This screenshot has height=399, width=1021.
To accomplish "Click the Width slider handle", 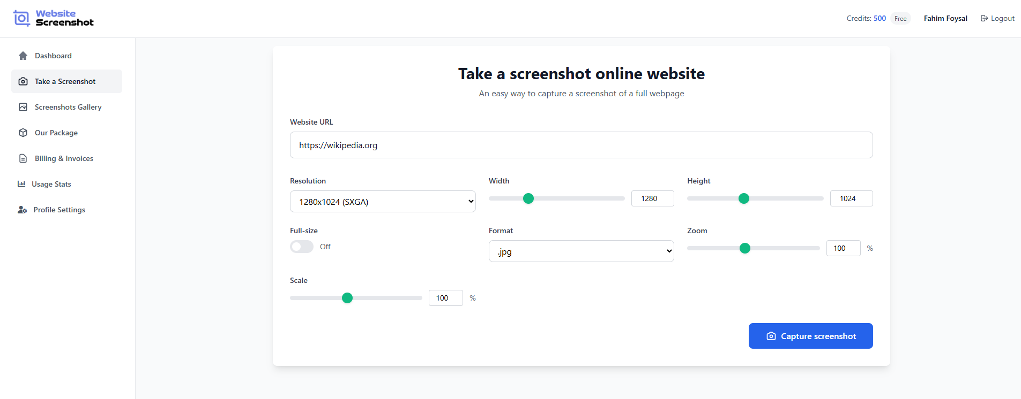I will [528, 198].
